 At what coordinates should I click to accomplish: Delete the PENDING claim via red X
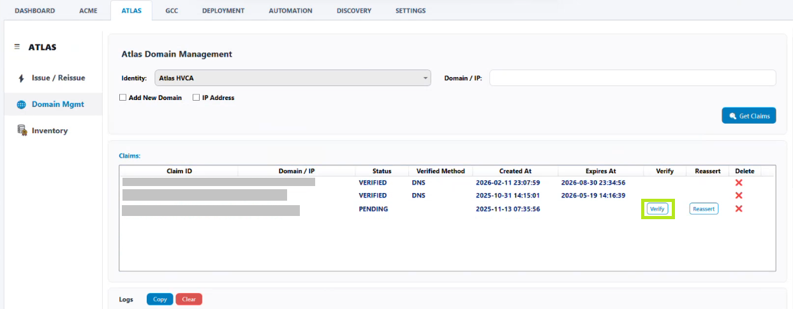[x=739, y=209]
